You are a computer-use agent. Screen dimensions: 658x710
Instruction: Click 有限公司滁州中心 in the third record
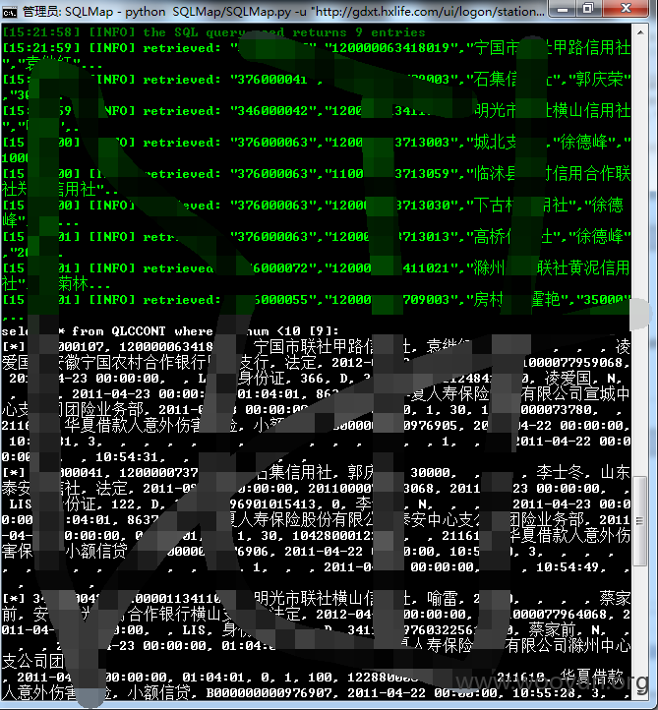tap(568, 646)
